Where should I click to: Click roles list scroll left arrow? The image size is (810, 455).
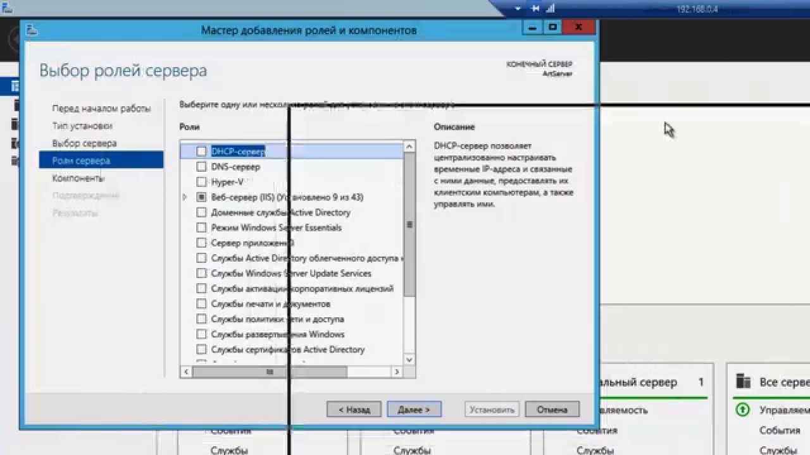pyautogui.click(x=186, y=372)
